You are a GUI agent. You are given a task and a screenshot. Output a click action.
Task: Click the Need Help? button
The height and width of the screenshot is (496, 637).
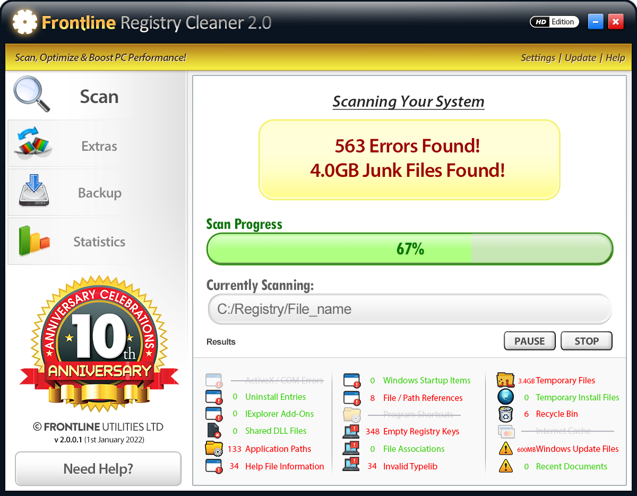[98, 468]
